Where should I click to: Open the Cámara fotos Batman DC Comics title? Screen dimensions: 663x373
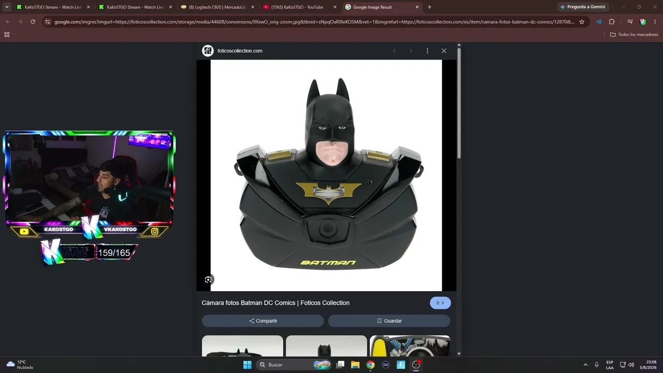(x=276, y=303)
